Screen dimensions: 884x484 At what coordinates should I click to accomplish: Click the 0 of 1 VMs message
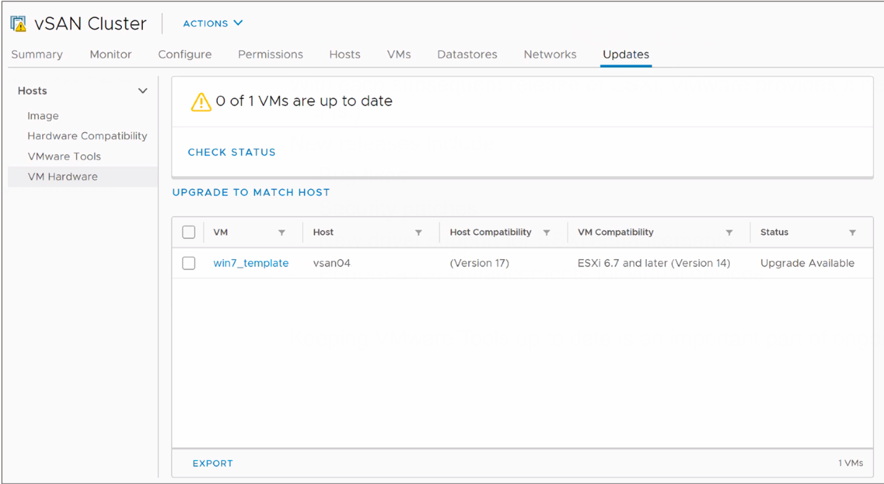pos(304,101)
